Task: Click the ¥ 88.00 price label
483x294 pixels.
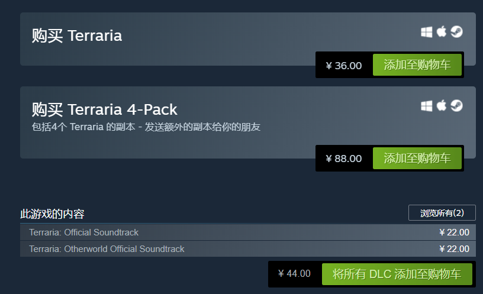Action: coord(344,159)
